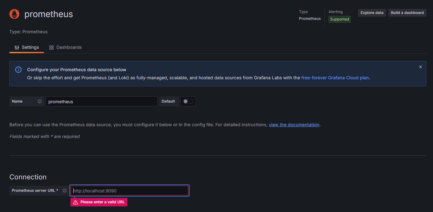Viewport: 433px width, 212px height.
Task: Focus the Name input field
Action: point(101,101)
